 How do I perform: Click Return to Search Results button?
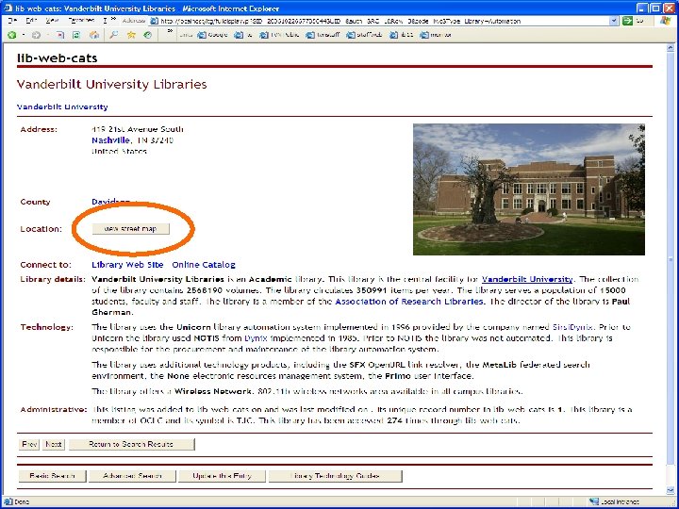[x=132, y=444]
